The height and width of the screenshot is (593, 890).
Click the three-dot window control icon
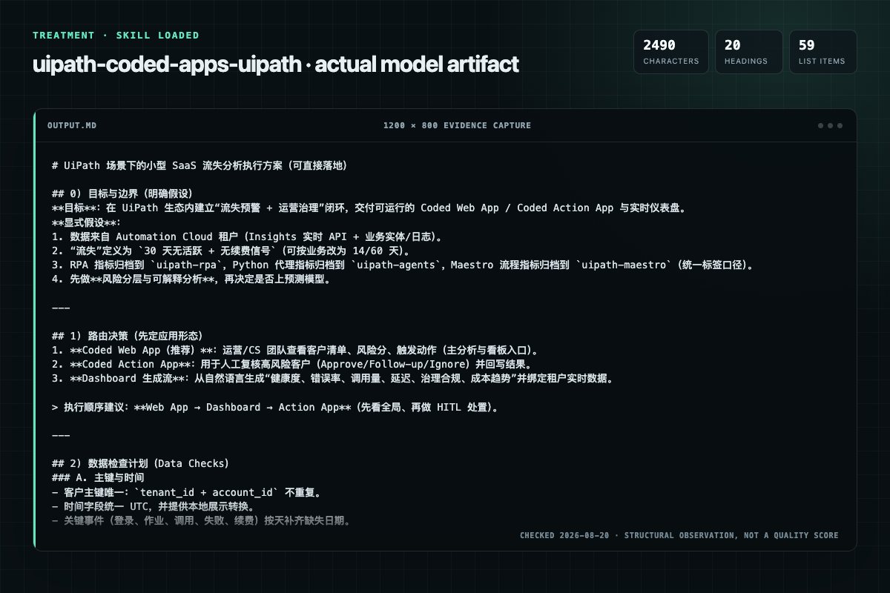coord(830,125)
